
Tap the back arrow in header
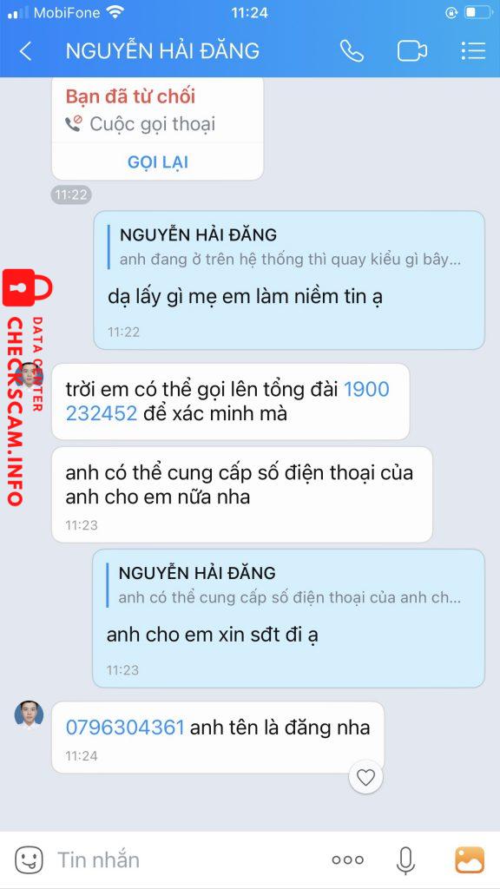(x=25, y=51)
